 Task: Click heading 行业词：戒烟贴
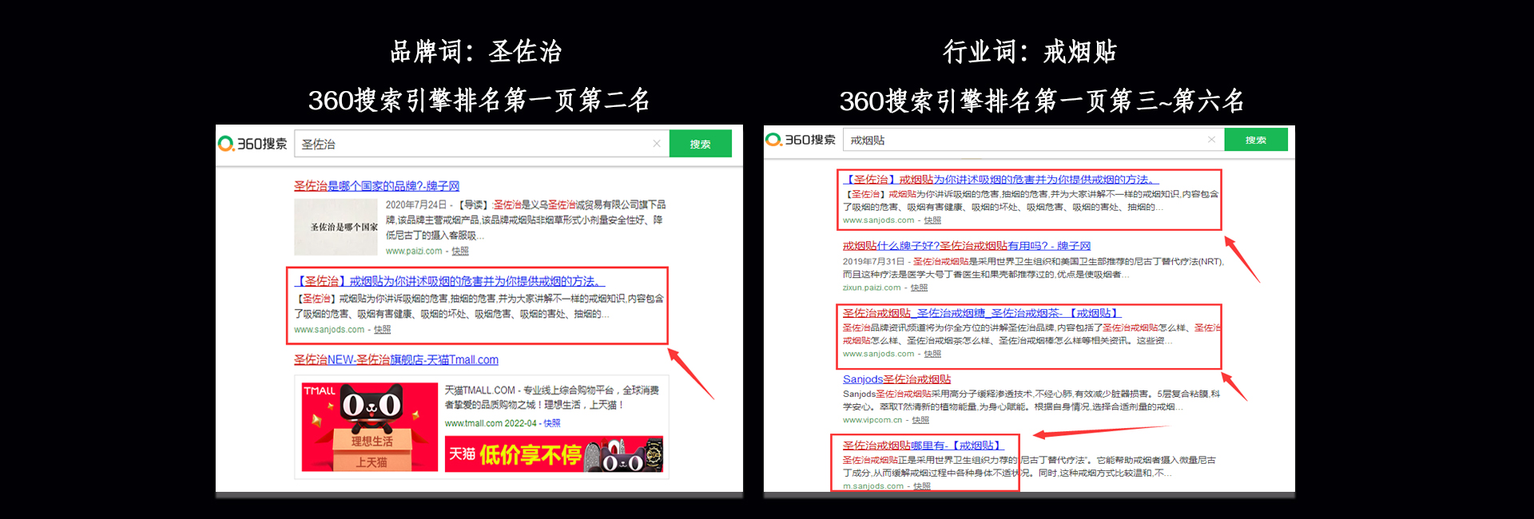(1030, 52)
